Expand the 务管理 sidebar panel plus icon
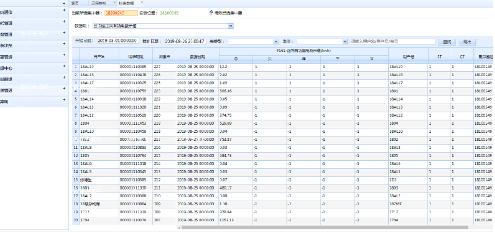Screen dimensions: 495x233 [x=64, y=32]
